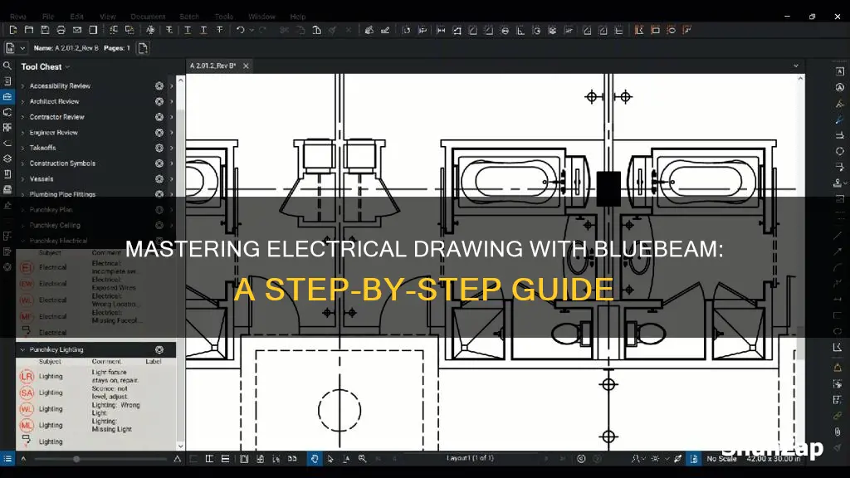
Task: Expand the Contractor Review tool set
Action: pyautogui.click(x=22, y=117)
